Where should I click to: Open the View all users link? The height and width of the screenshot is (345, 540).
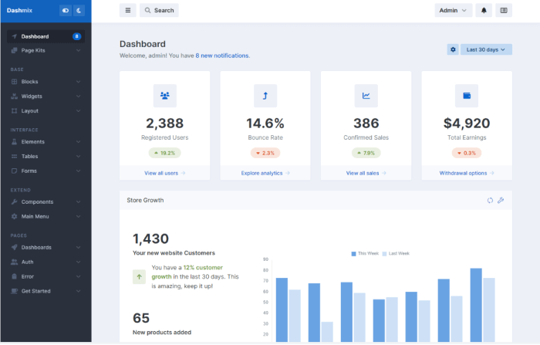pyautogui.click(x=164, y=173)
